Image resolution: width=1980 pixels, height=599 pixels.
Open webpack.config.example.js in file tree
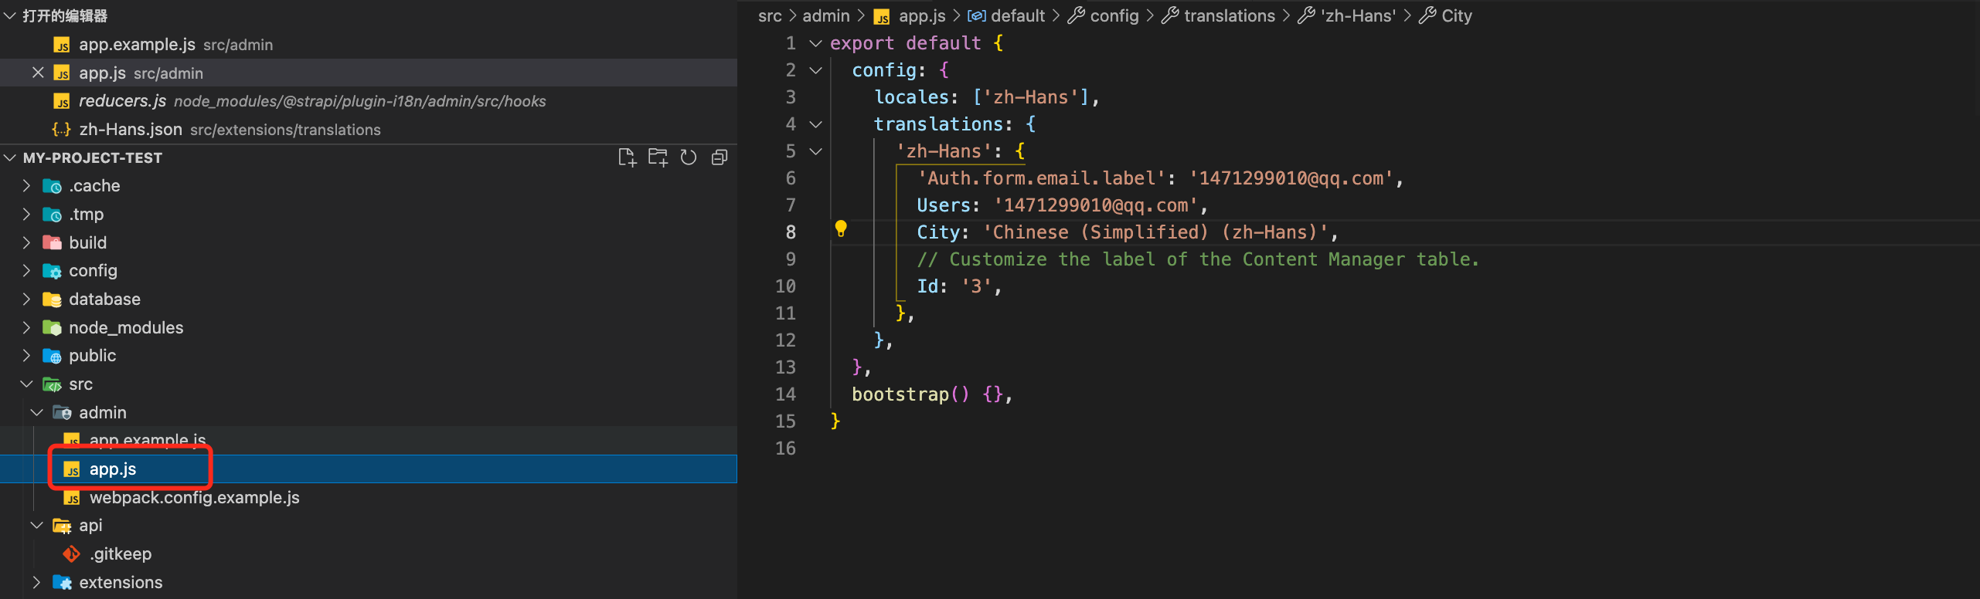click(x=194, y=498)
